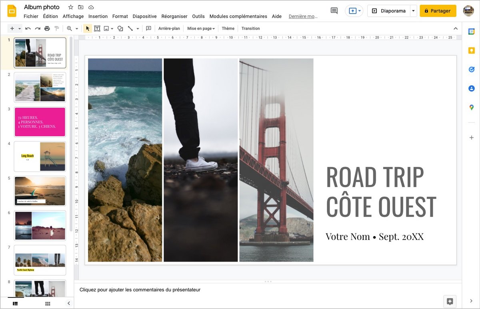Screen dimensions: 480x309
Task: Open Google Tasks side panel
Action: (472, 69)
